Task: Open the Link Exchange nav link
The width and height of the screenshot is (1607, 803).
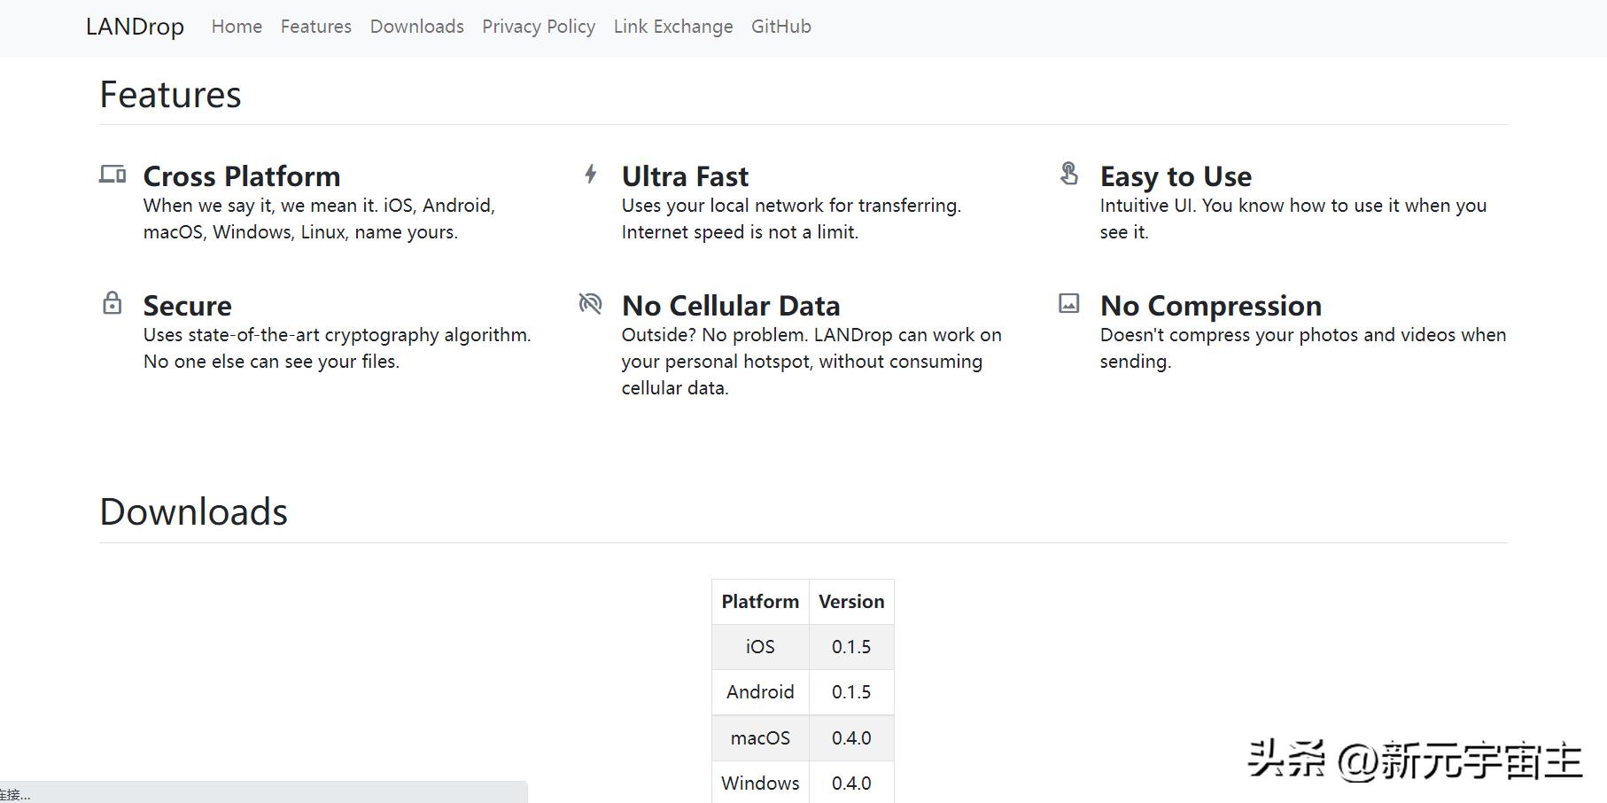Action: [673, 27]
